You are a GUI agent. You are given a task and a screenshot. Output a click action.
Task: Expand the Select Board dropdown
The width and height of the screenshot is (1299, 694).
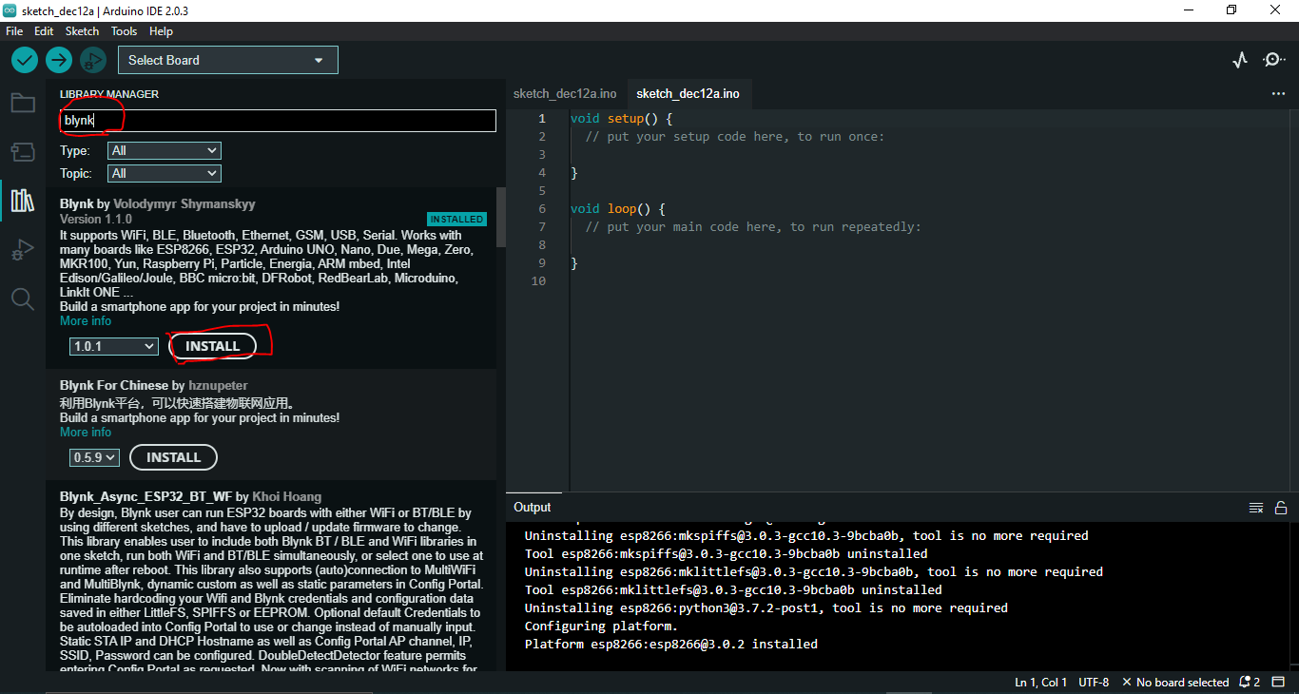coord(227,60)
